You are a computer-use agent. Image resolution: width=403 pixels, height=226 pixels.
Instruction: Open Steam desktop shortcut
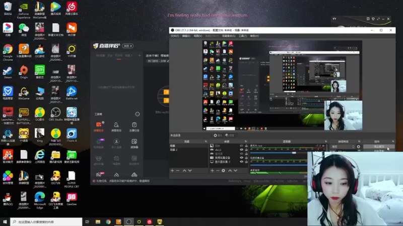coord(8,72)
